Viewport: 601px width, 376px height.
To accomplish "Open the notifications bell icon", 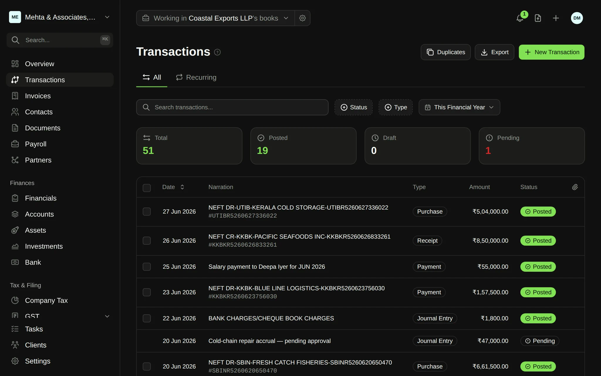I will (520, 18).
